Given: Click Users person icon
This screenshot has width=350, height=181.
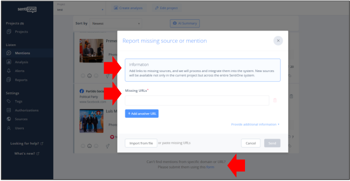Looking at the screenshot, I should pyautogui.click(x=9, y=128).
